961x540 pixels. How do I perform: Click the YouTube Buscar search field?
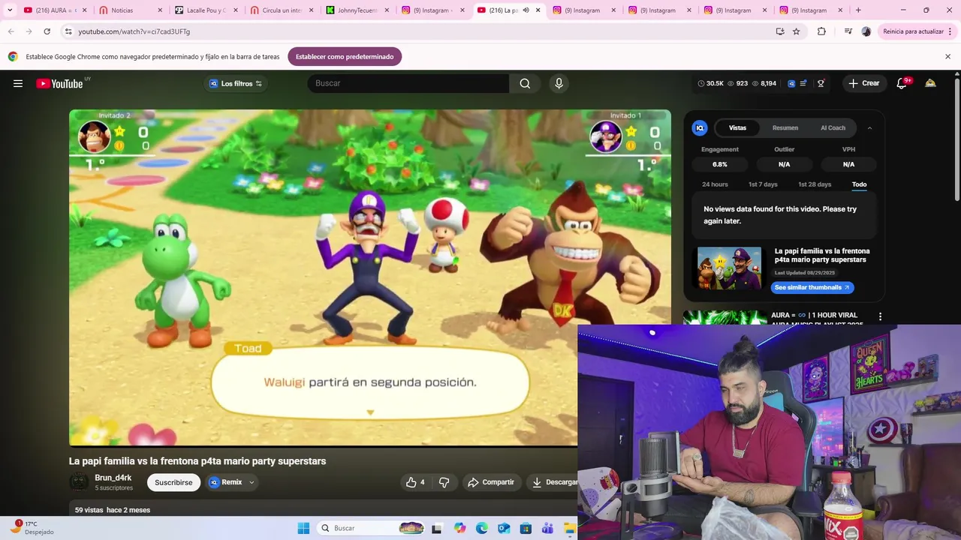pos(408,83)
